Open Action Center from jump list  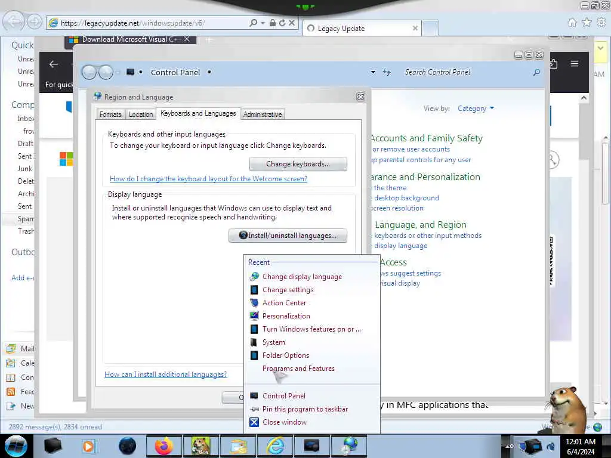pyautogui.click(x=284, y=302)
